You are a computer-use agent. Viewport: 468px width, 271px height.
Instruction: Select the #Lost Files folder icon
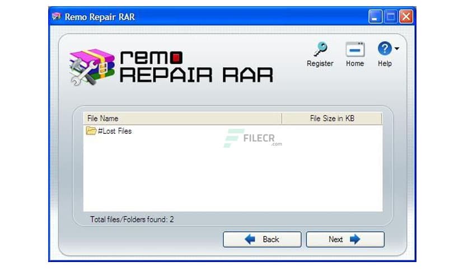[91, 130]
